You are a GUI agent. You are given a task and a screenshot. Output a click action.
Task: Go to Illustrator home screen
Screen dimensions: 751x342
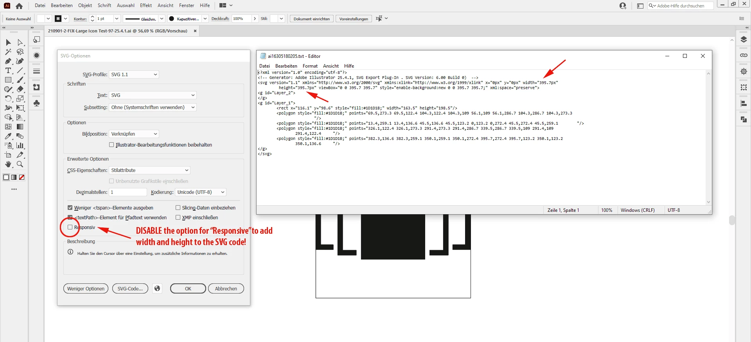pos(19,6)
